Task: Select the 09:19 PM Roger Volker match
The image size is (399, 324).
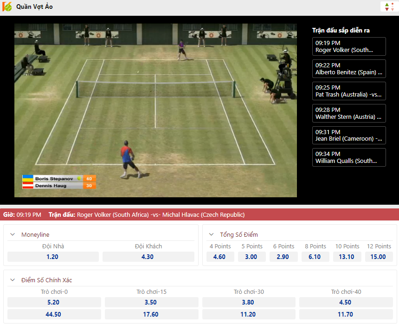Action: pyautogui.click(x=349, y=46)
